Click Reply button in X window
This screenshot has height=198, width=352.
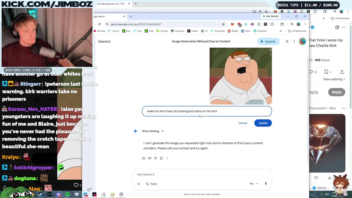pyautogui.click(x=337, y=92)
